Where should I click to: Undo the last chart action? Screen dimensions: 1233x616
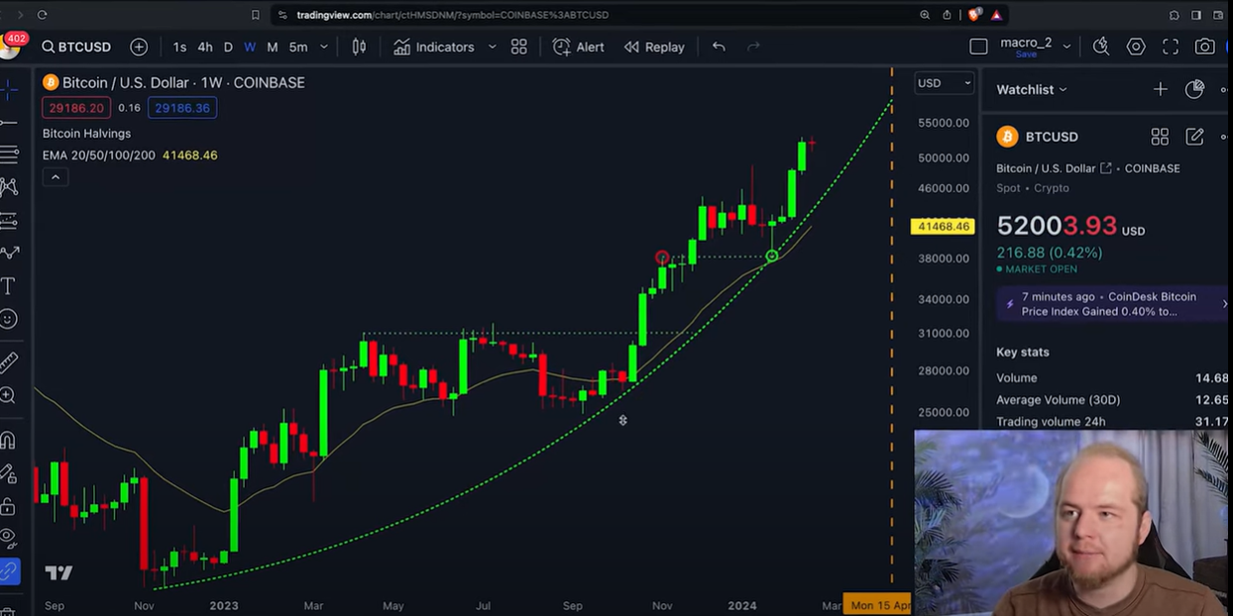[x=719, y=47]
